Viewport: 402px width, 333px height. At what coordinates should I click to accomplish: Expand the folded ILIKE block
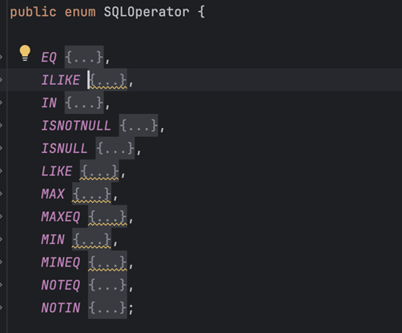pos(107,80)
